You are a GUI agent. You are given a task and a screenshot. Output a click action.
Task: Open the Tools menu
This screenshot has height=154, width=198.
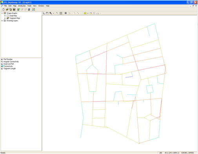click(x=29, y=6)
